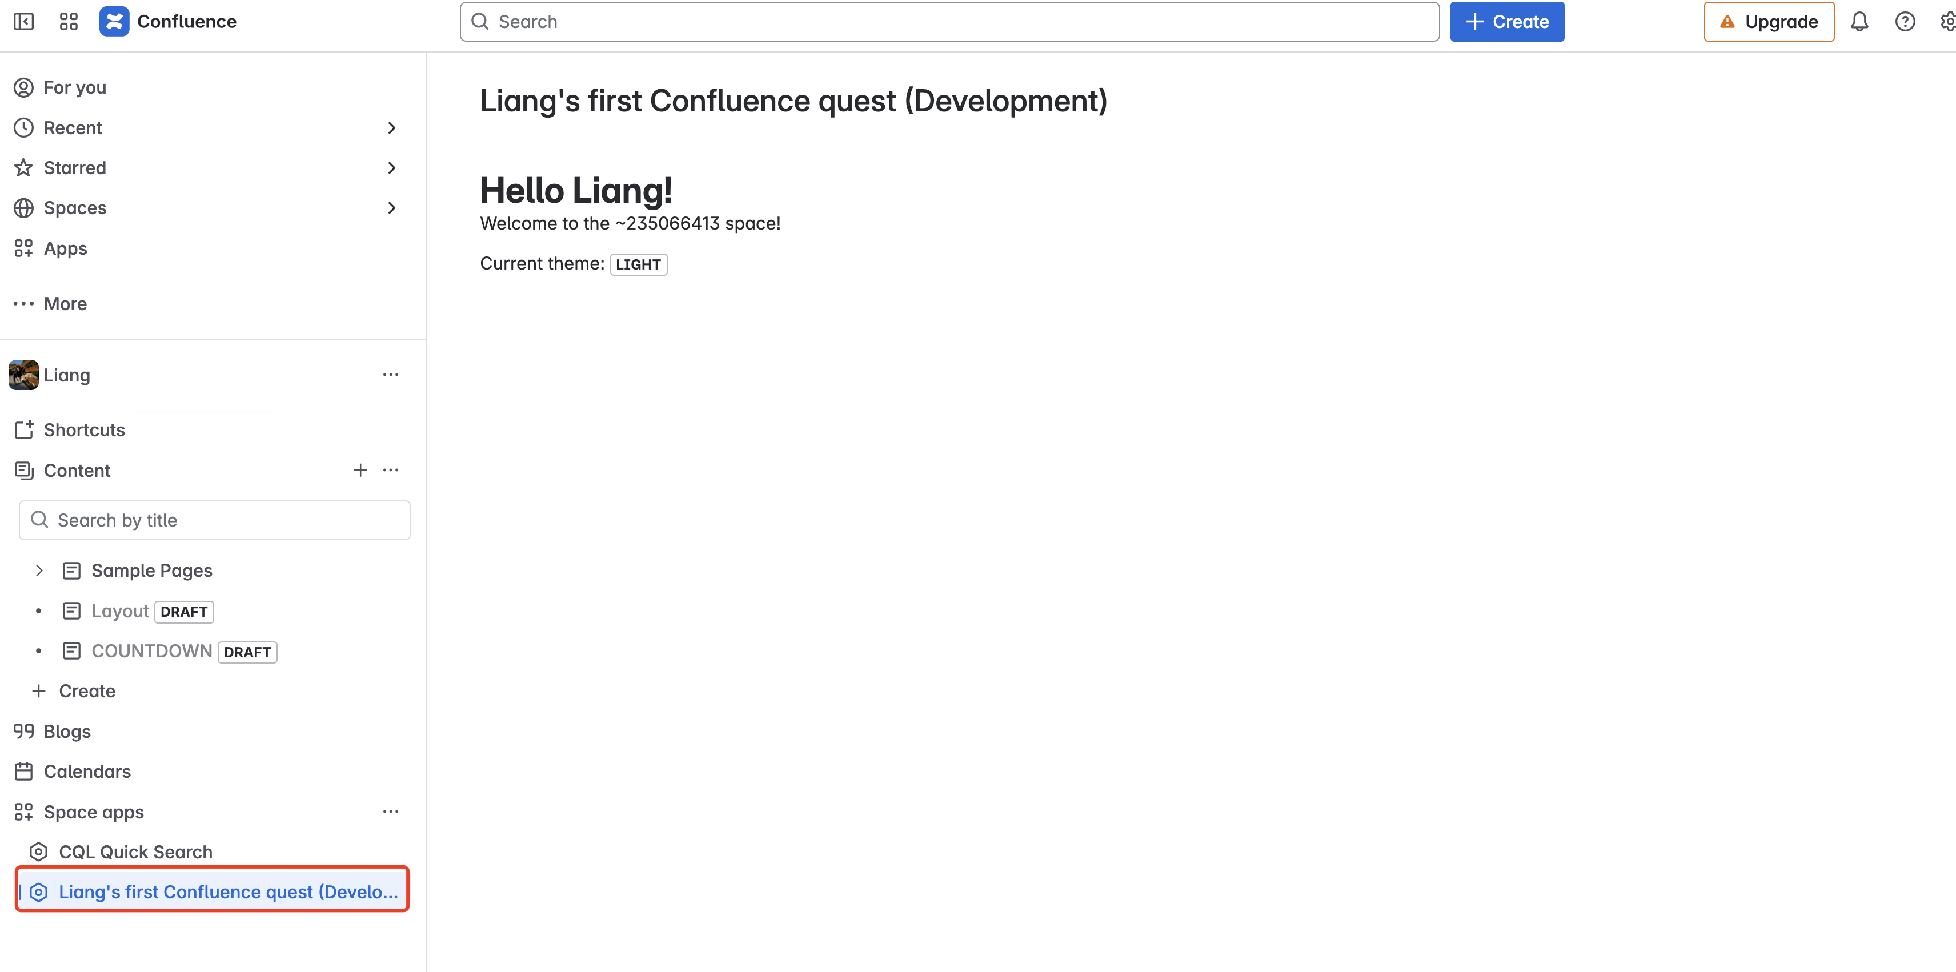
Task: Open the app switcher grid icon
Action: click(69, 21)
